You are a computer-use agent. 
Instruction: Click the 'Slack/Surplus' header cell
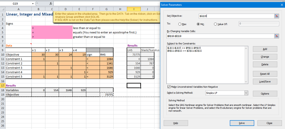pyautogui.click(x=148, y=50)
